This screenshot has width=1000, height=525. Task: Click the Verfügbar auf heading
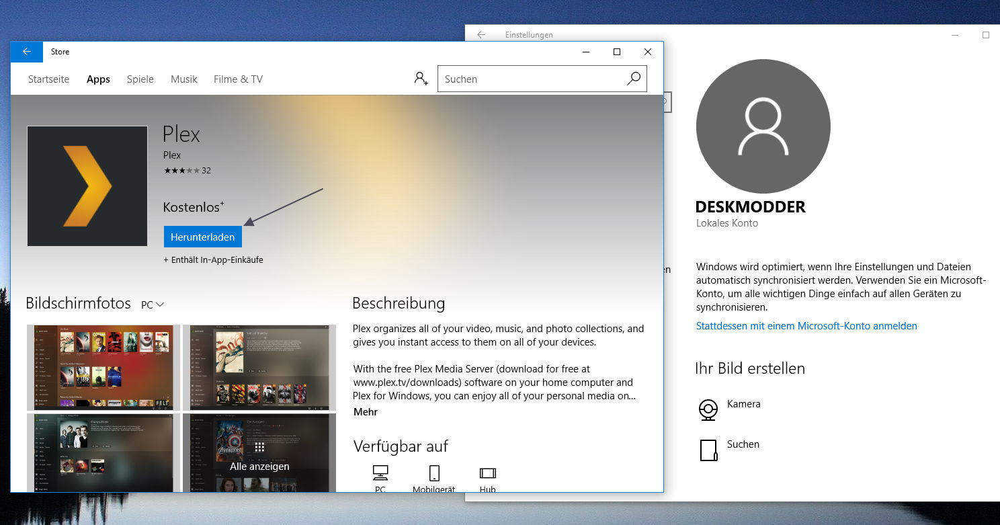(x=401, y=446)
